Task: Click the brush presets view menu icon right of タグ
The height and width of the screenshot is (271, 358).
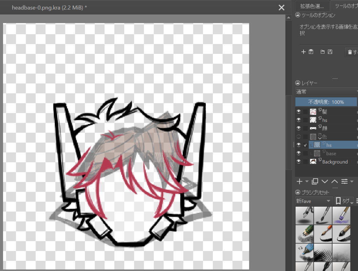Action: [x=357, y=201]
